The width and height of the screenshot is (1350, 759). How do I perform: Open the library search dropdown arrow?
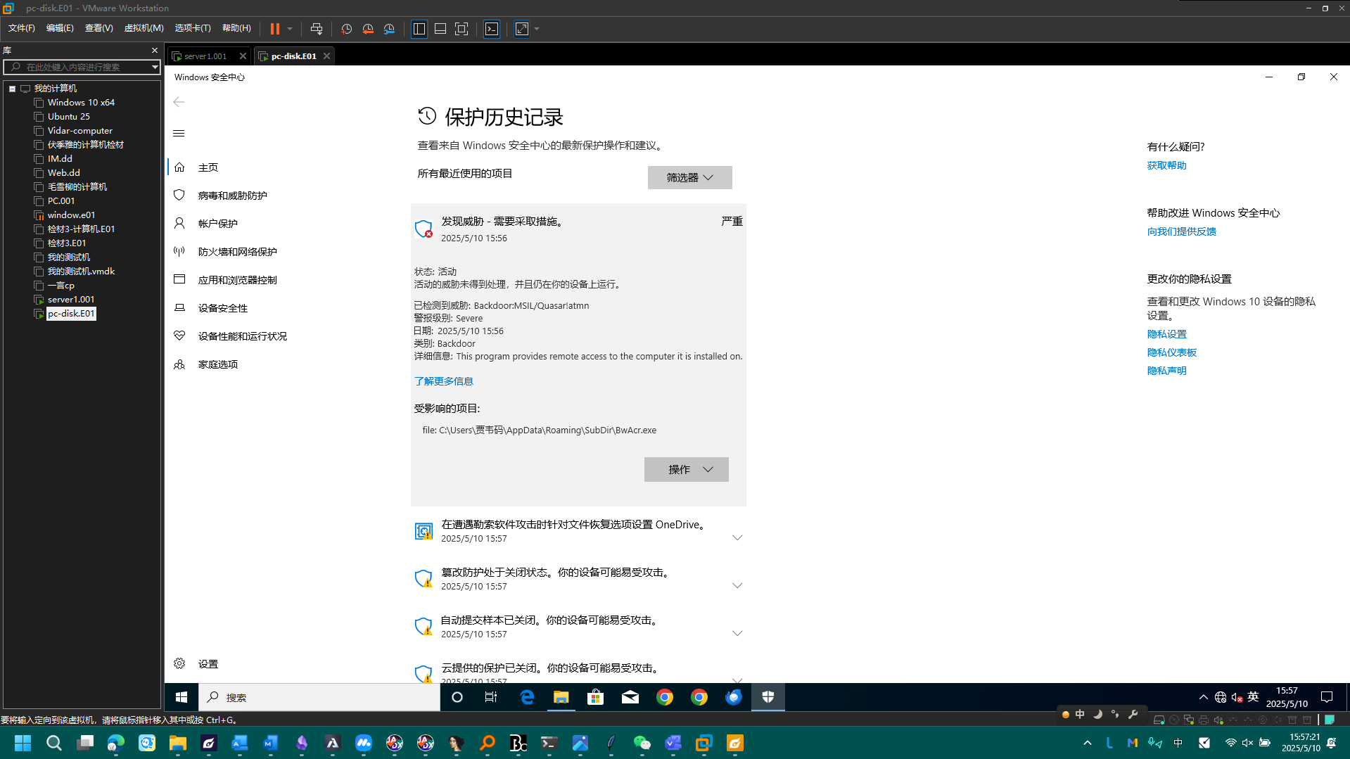point(155,67)
